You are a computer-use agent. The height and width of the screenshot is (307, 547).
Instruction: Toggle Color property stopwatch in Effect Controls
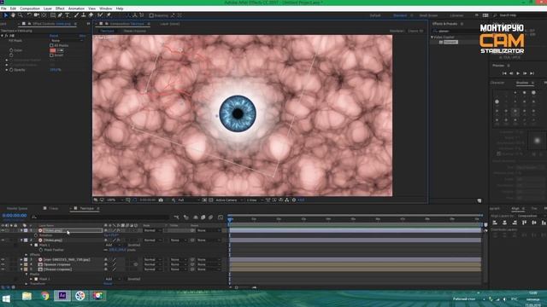coord(11,50)
